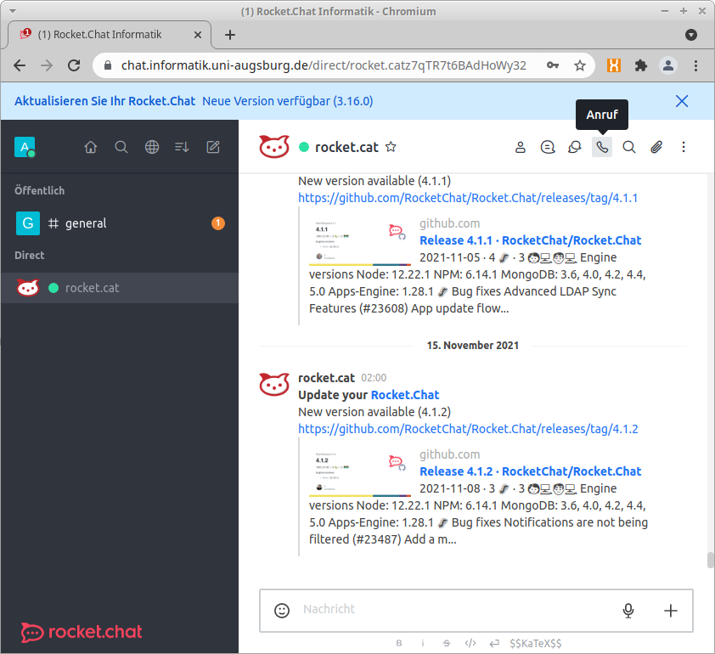The height and width of the screenshot is (654, 715).
Task: Click the $$KaTeX$$ formatting link
Action: click(536, 643)
